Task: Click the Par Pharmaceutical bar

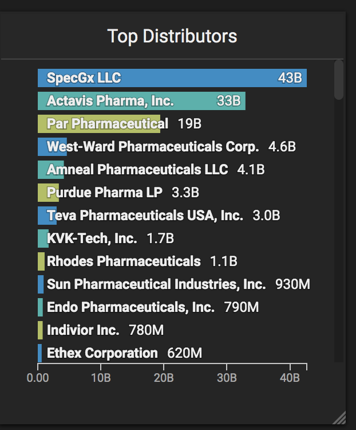Action: tap(99, 124)
